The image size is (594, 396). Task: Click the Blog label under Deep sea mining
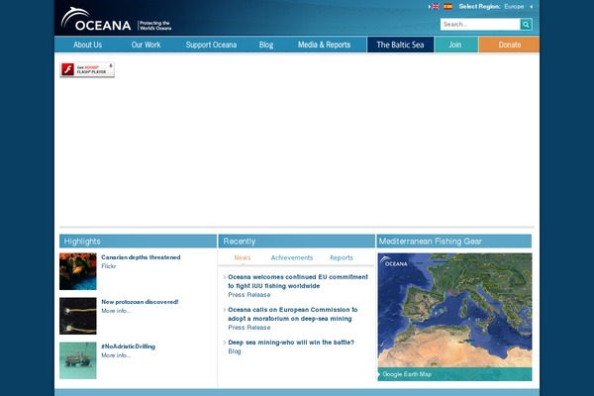point(235,351)
